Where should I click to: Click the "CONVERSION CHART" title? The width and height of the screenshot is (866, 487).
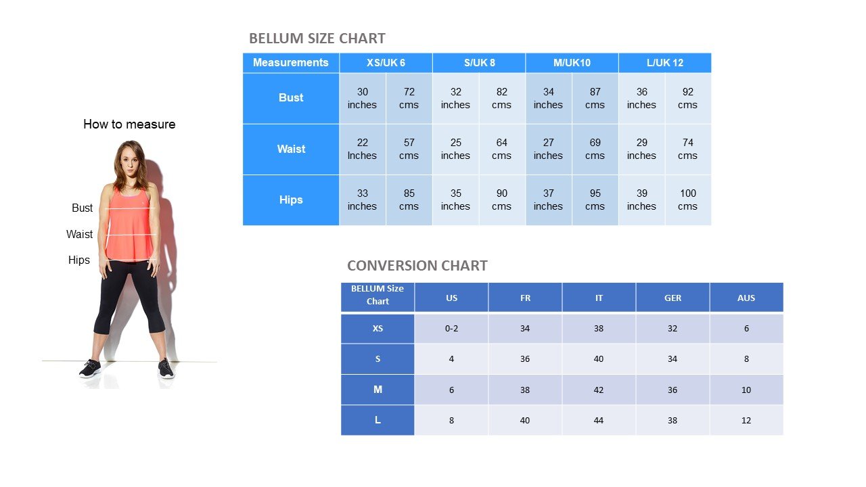(417, 266)
